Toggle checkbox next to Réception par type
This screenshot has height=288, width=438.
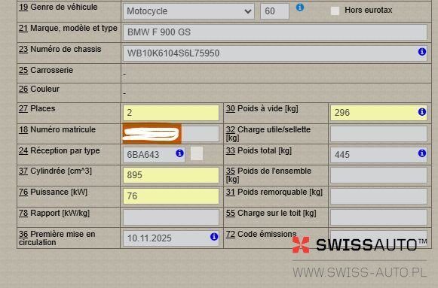coord(197,153)
